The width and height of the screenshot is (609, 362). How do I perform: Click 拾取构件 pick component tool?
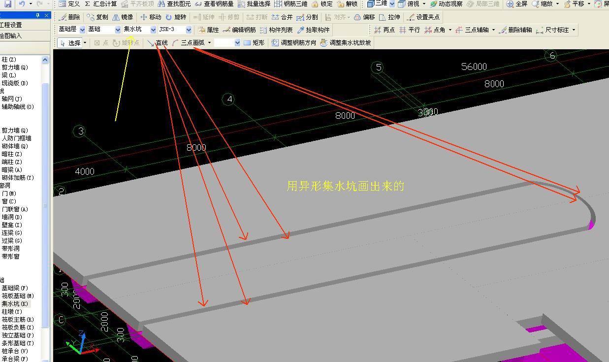click(x=313, y=30)
